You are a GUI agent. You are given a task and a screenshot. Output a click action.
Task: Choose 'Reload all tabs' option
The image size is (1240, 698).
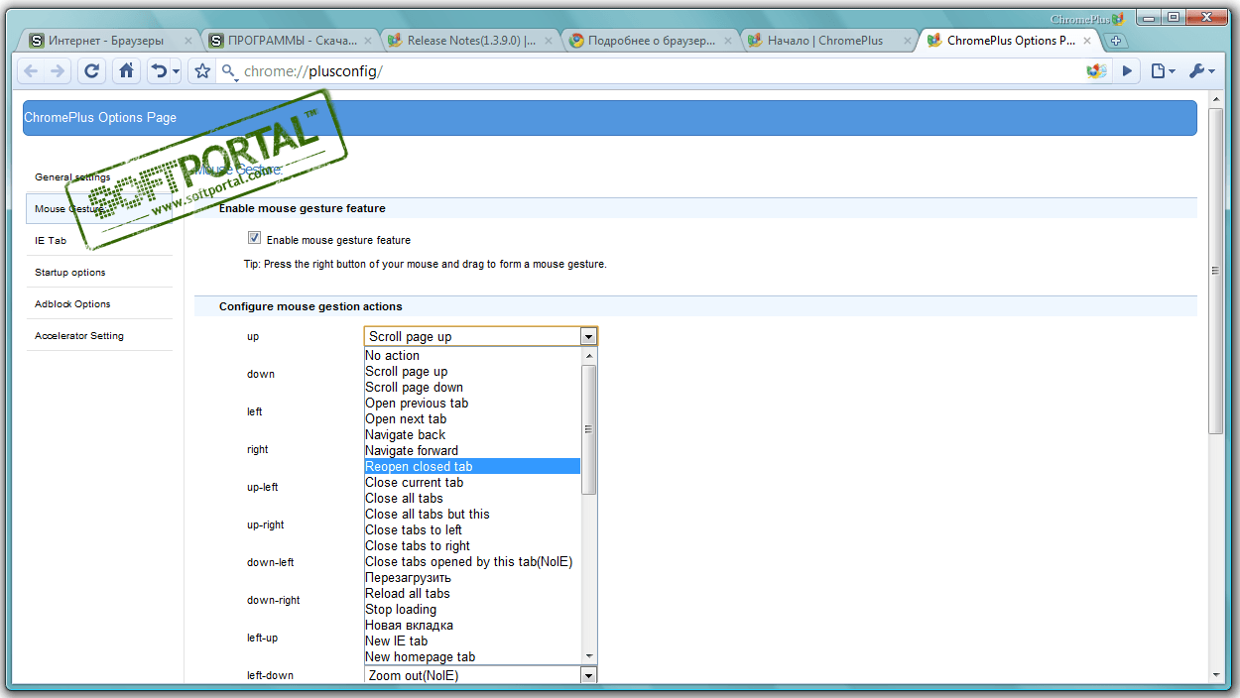pos(472,593)
